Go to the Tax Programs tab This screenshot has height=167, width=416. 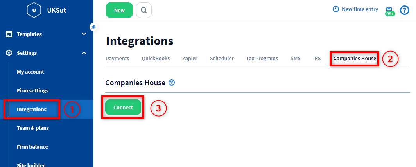coord(262,59)
